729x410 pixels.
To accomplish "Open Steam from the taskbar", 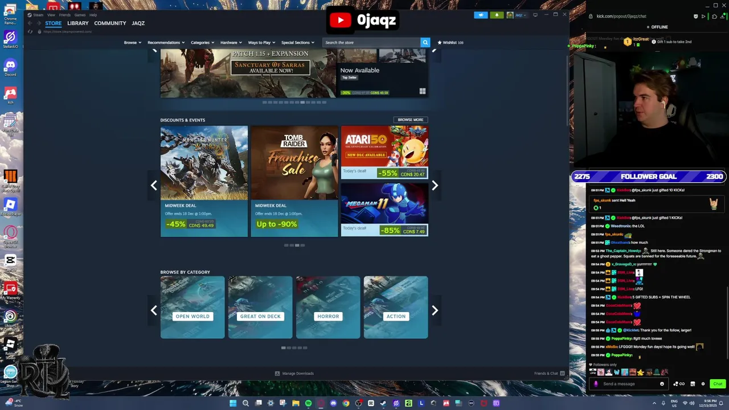I will (x=383, y=403).
